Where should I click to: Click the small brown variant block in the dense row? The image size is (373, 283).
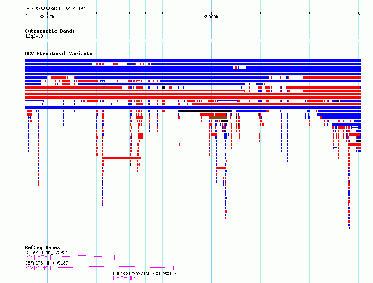[x=138, y=101]
